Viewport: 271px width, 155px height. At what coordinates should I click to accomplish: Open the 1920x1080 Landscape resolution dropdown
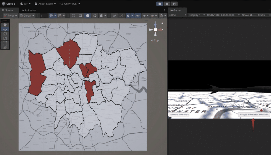222,15
